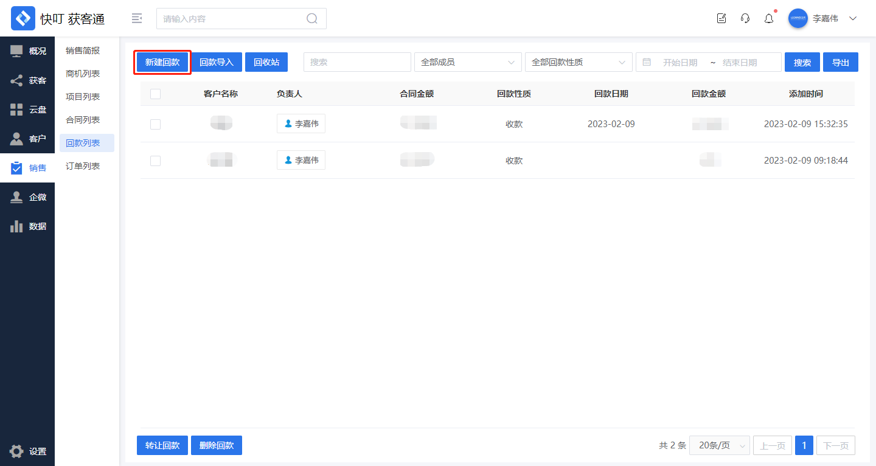This screenshot has width=876, height=466.
Task: Click the blue 搜索 button
Action: (802, 62)
